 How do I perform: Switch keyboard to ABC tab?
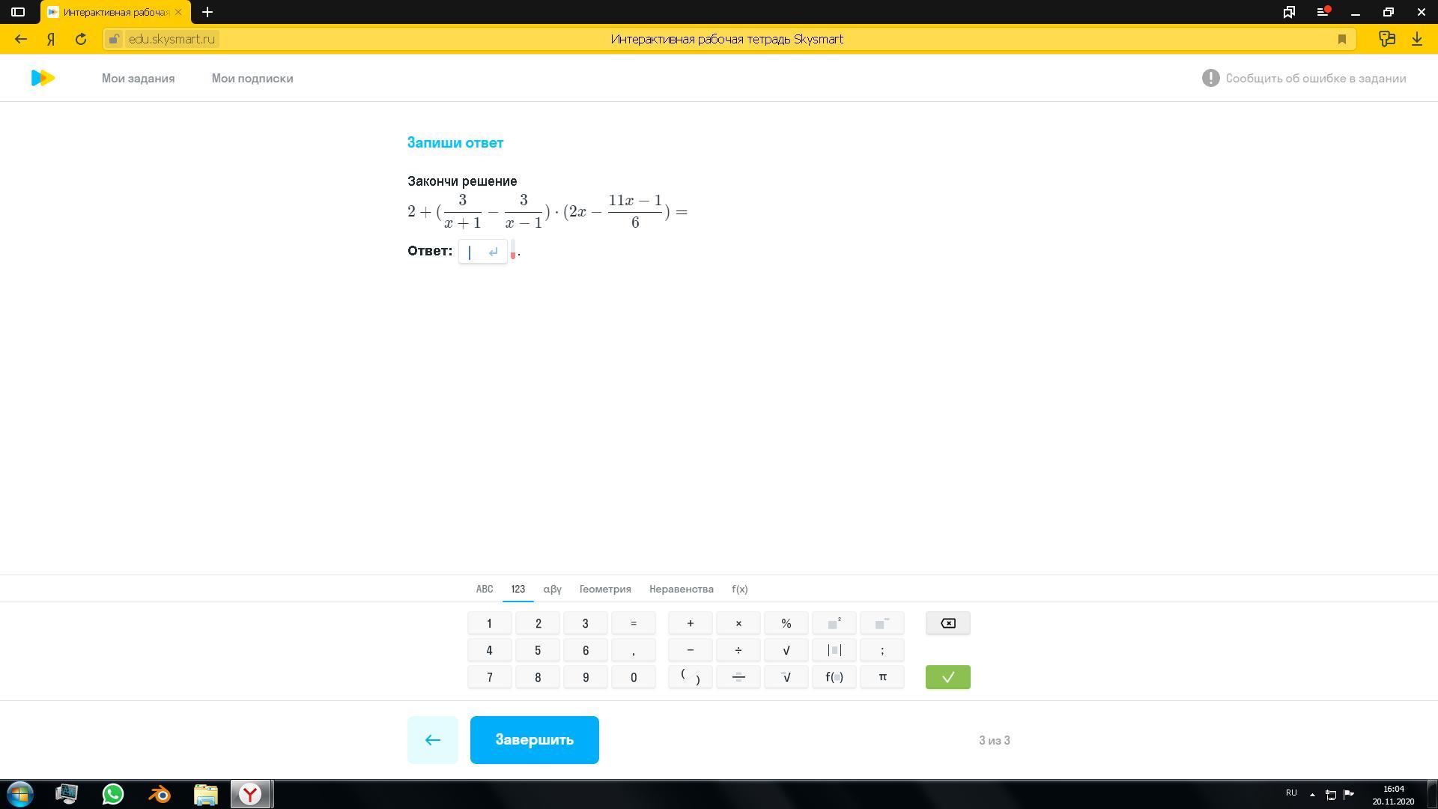[x=484, y=589]
